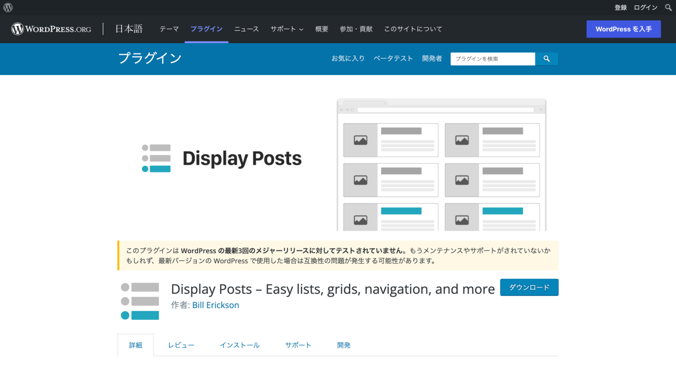676x370 pixels.
Task: Select テーマ in the main navigation
Action: [x=169, y=29]
